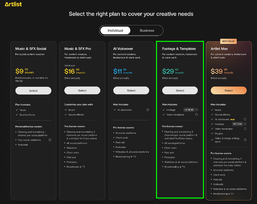257x204 pixels.
Task: Click 'Select the right plan' page heading
Action: pyautogui.click(x=131, y=14)
